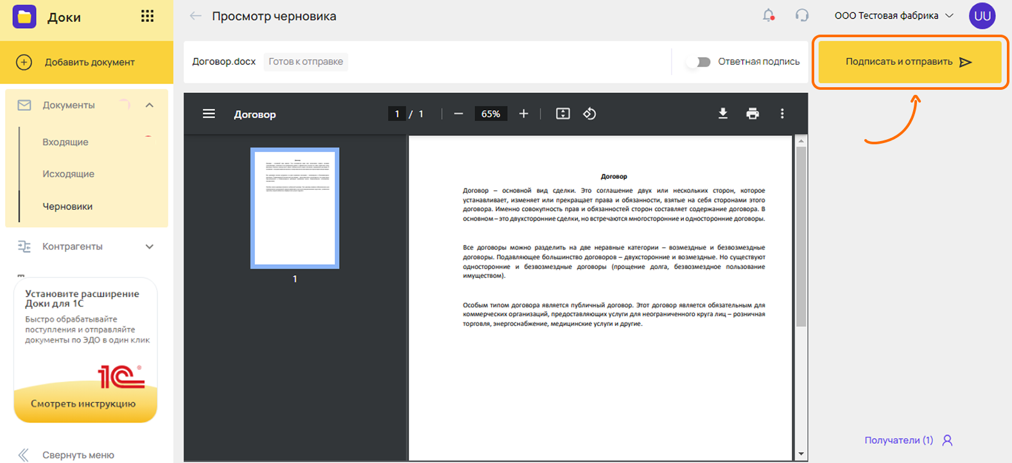Open Входящие documents
1012x463 pixels.
[x=65, y=142]
